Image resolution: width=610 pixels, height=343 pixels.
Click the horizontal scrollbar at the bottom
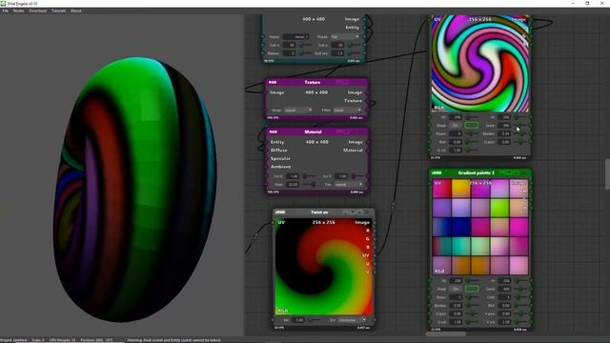point(446,333)
